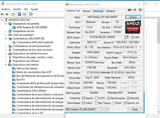Expand the Adaptadores de red node

coord(6,31)
